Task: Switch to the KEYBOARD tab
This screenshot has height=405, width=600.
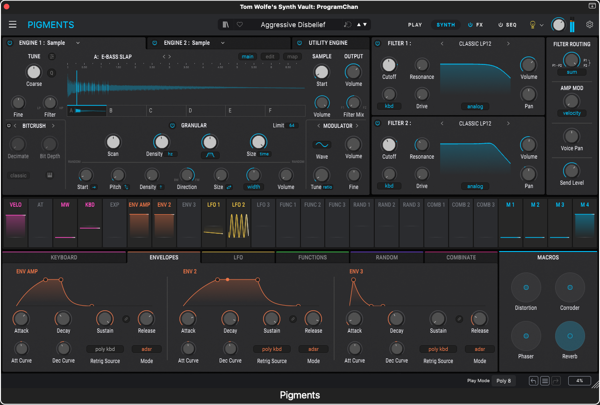Action: 64,258
